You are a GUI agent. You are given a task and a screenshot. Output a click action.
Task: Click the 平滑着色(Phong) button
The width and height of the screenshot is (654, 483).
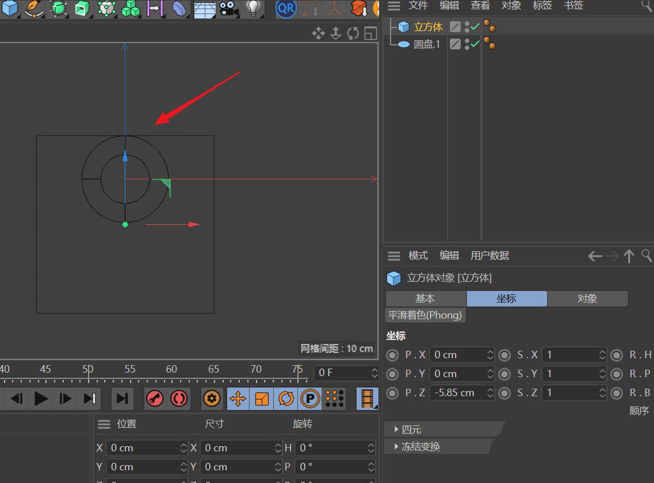tap(425, 315)
